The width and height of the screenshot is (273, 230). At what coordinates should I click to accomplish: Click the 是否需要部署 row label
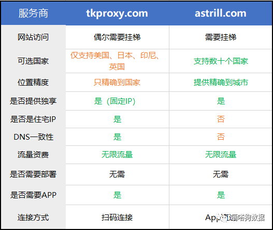(x=33, y=174)
